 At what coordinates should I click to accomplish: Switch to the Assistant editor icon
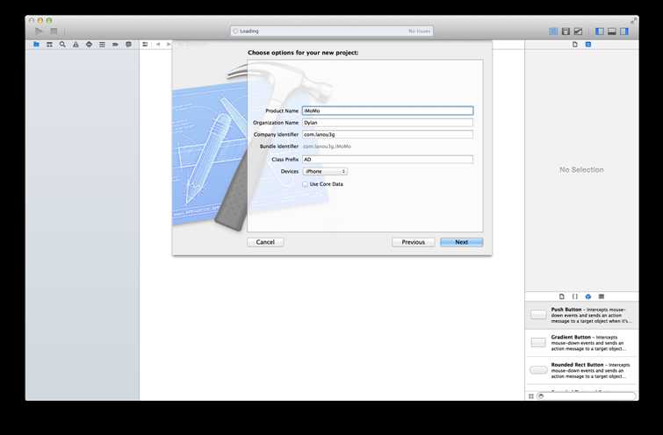click(566, 32)
